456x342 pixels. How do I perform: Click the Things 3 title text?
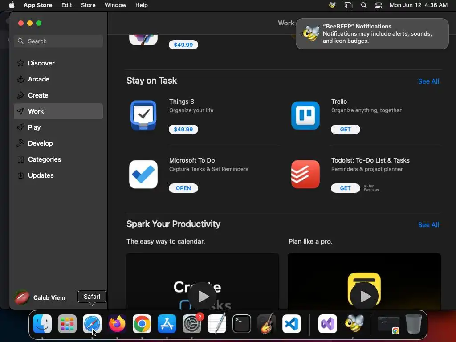pyautogui.click(x=182, y=102)
